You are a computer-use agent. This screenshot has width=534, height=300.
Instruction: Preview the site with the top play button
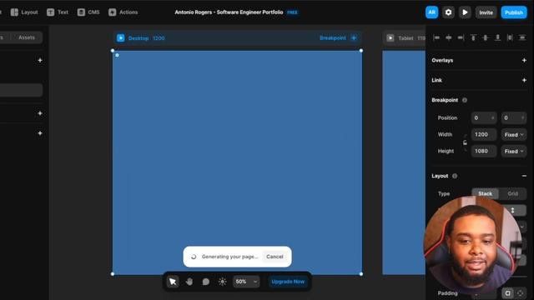point(465,12)
